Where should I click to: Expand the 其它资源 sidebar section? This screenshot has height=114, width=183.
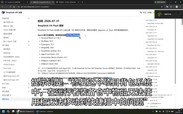[29, 92]
